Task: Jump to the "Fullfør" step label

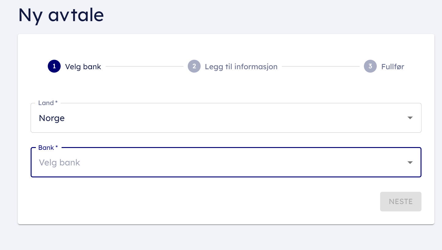Action: [392, 66]
